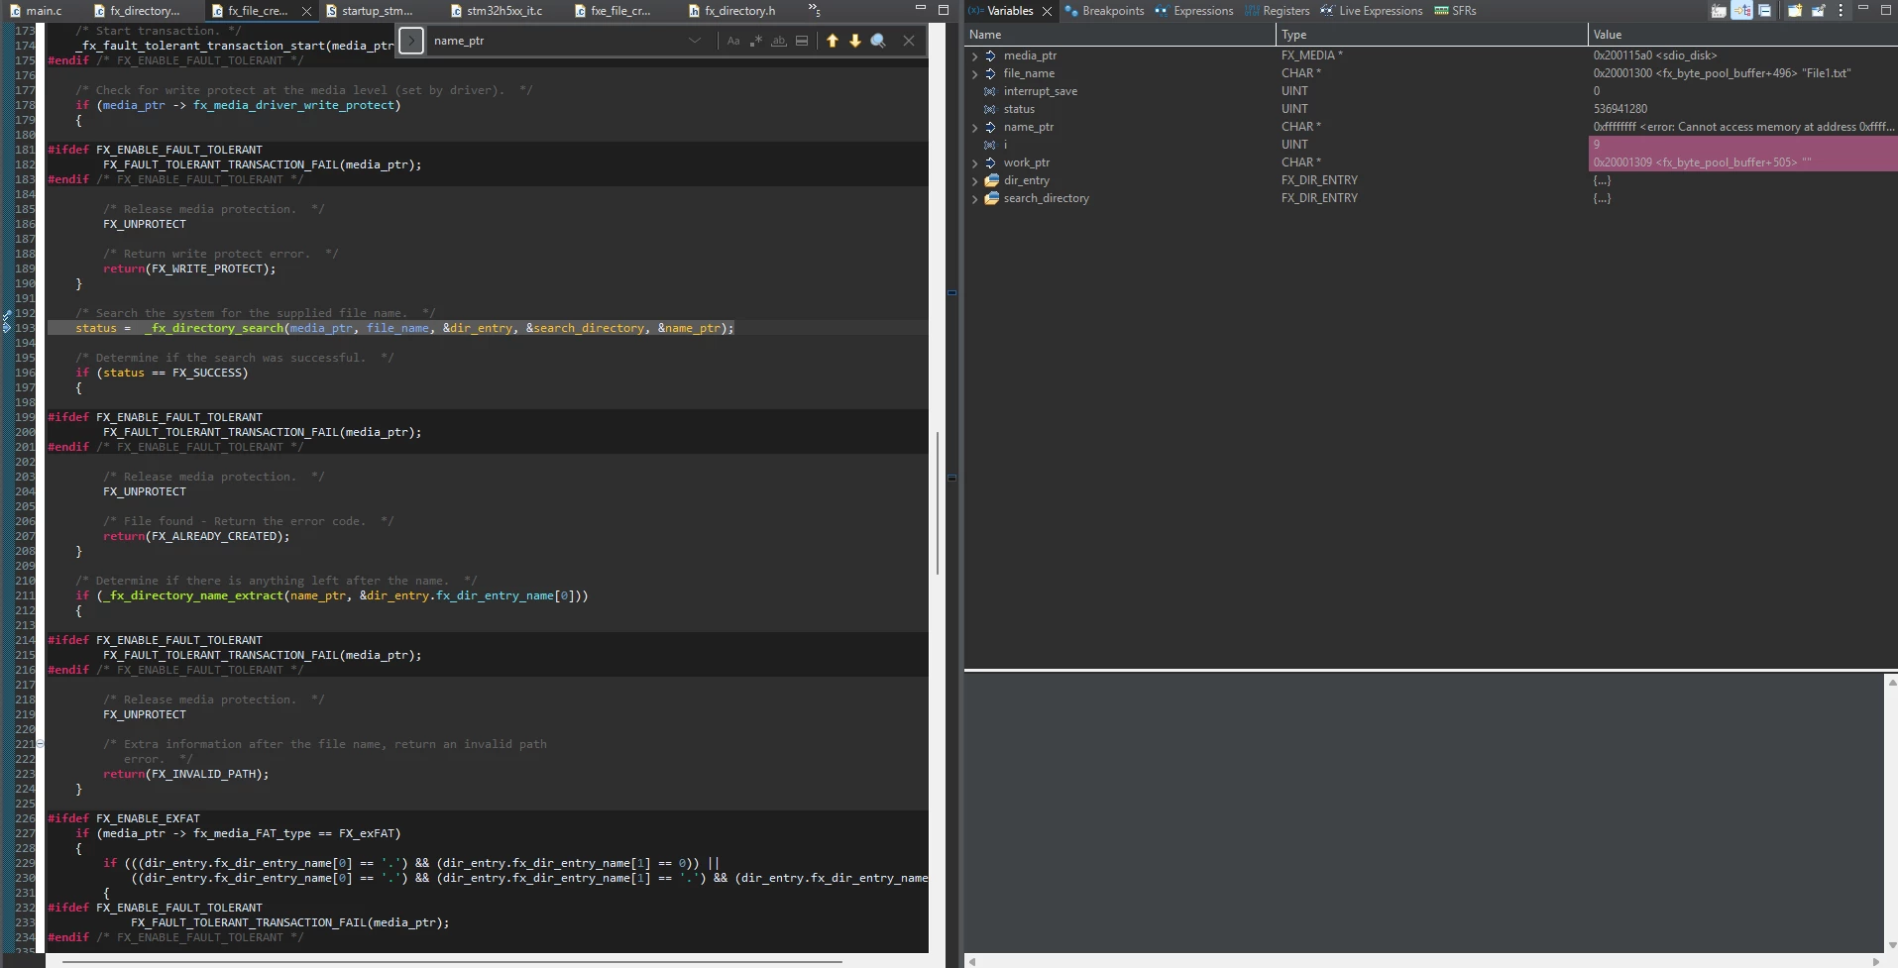Toggle regular expression search option
Image resolution: width=1898 pixels, height=968 pixels.
point(756,41)
